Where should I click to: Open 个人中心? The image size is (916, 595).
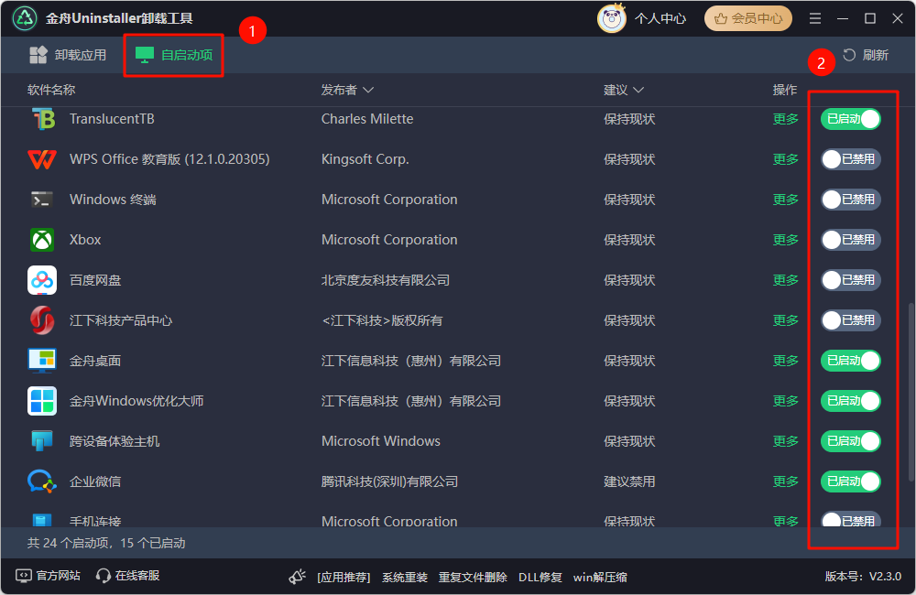coord(660,18)
